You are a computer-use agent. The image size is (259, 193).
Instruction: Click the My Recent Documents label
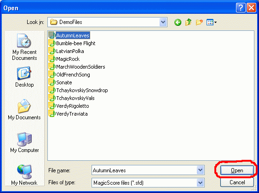coord(24,55)
